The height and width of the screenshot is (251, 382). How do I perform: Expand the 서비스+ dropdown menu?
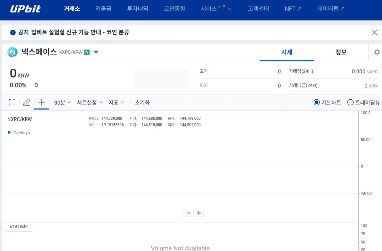[216, 9]
